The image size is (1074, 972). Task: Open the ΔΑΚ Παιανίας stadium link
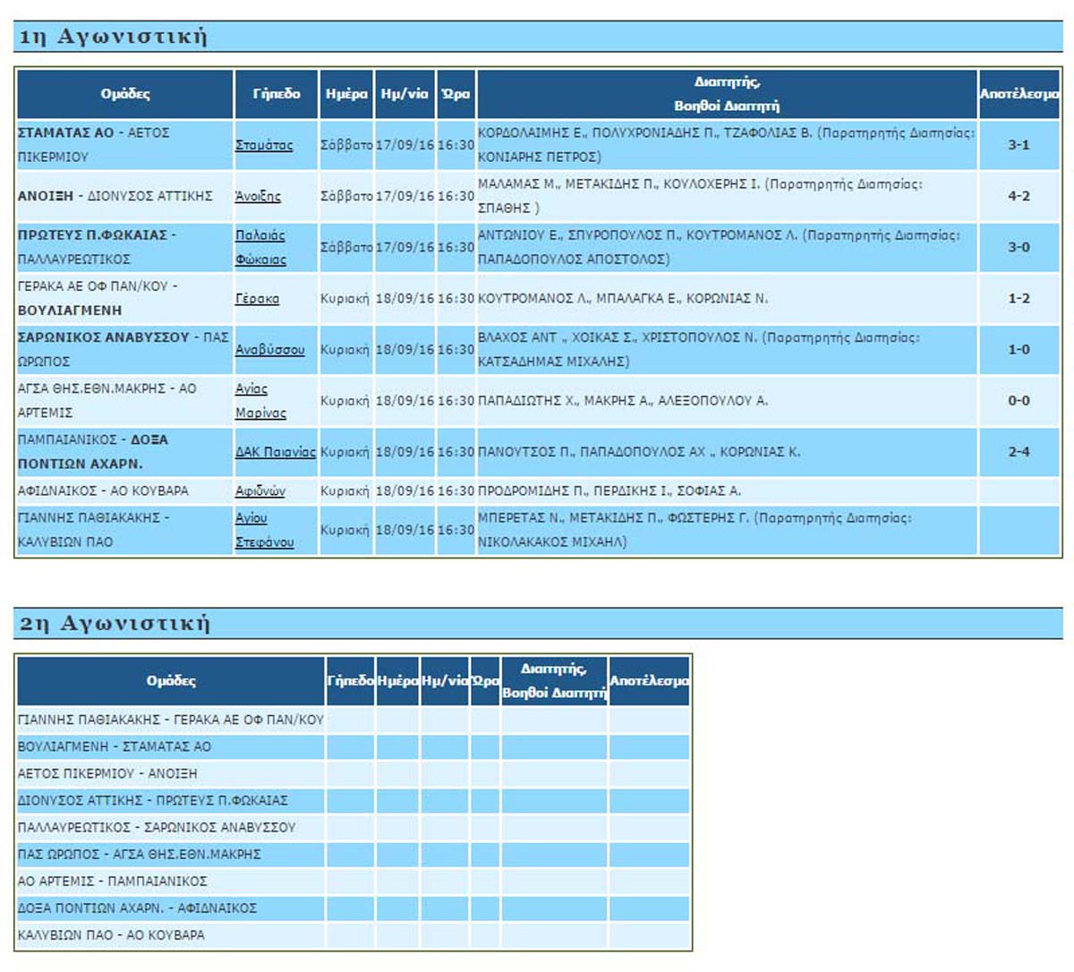(276, 452)
